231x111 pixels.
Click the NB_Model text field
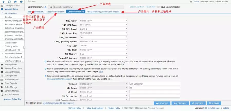click(x=155, y=92)
